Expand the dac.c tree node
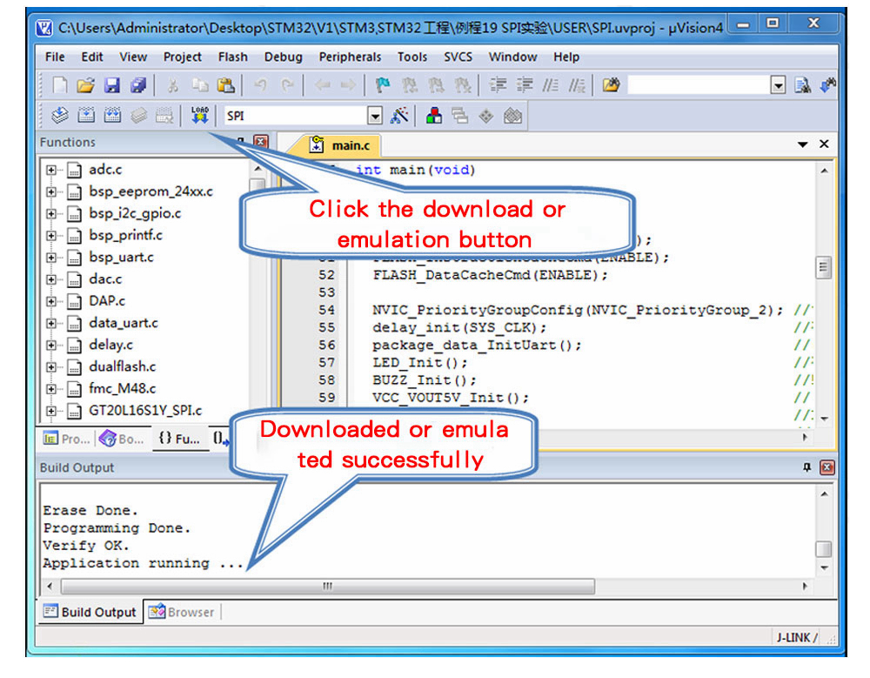 [51, 280]
